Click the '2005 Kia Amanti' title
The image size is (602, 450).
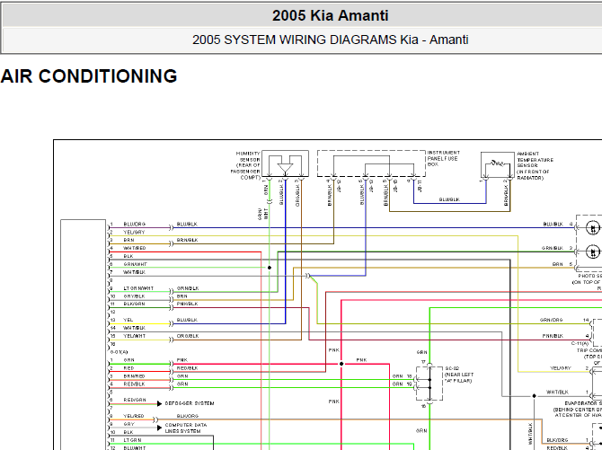tap(330, 16)
